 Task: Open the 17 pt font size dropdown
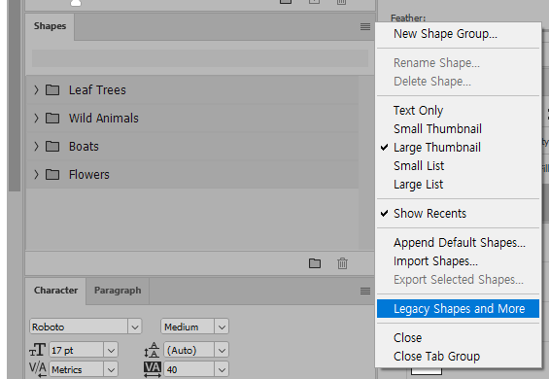(x=111, y=350)
